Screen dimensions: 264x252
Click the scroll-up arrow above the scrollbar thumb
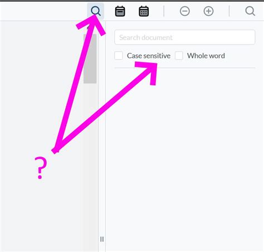point(90,27)
